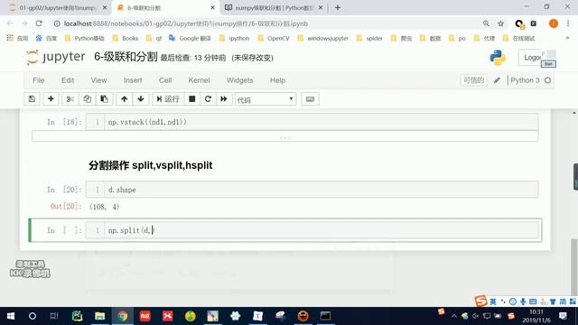This screenshot has height=325, width=578.
Task: Open the OpenCV bookmark folder
Action: point(274,38)
